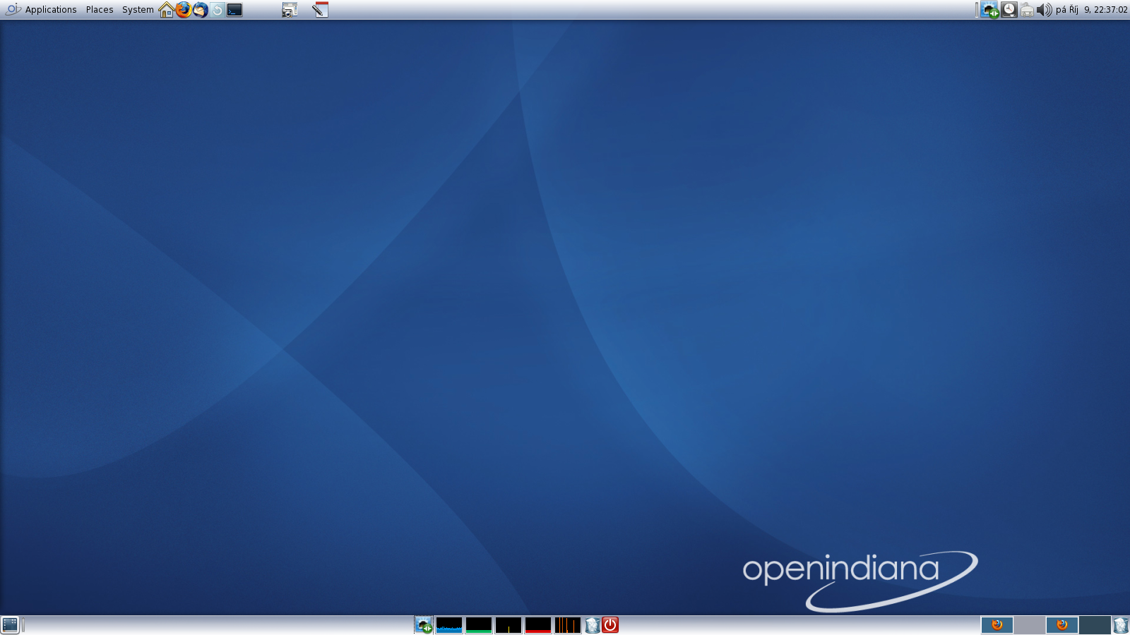
Task: Click the update manager refresh icon
Action: pyautogui.click(x=218, y=10)
